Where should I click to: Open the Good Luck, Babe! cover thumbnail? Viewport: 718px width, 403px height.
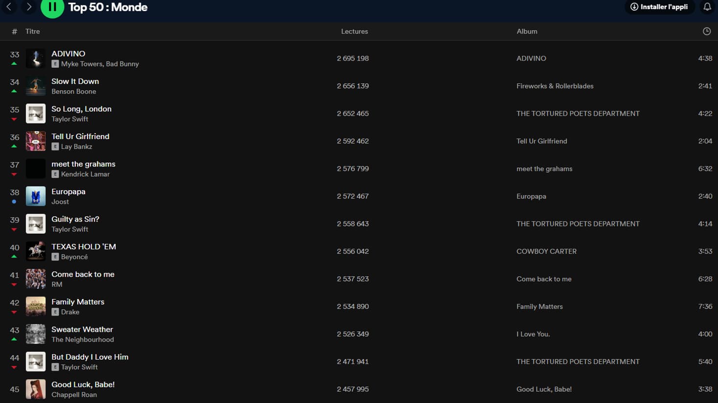[x=36, y=389]
